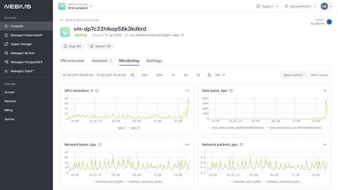
Task: Click the auto-refresh icon
Action: point(209,75)
